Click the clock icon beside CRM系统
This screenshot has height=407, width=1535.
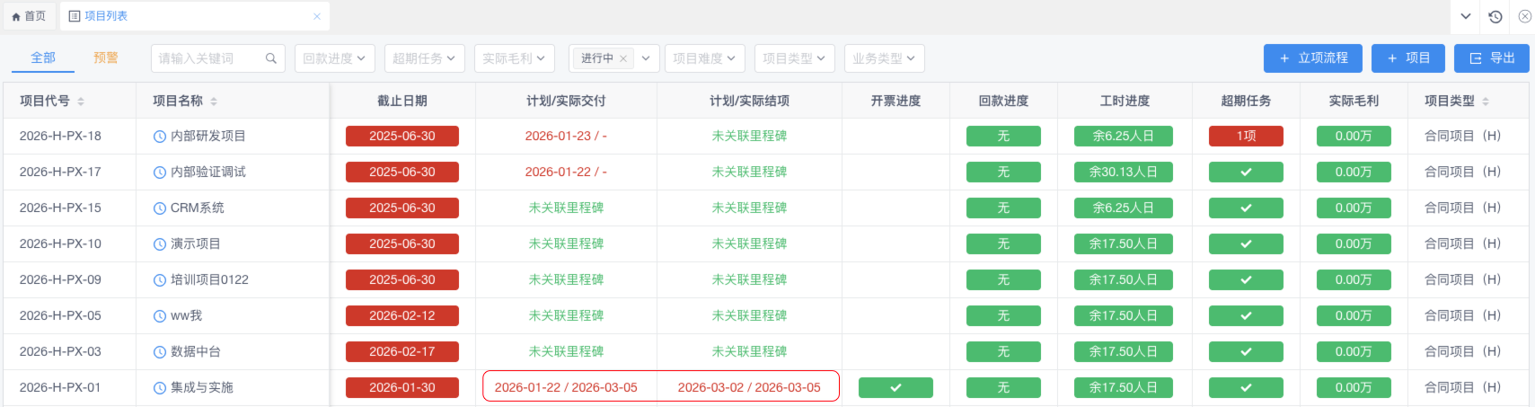(160, 208)
